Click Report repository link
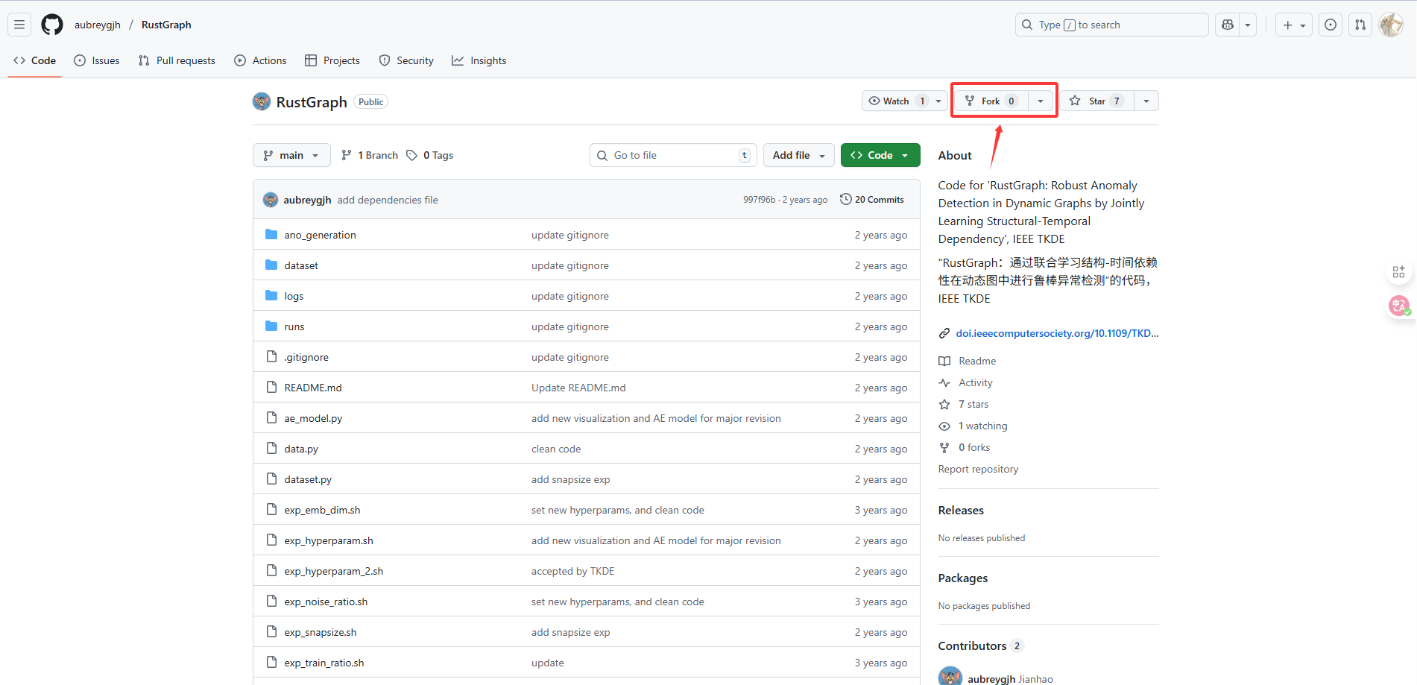The height and width of the screenshot is (685, 1417). 978,469
